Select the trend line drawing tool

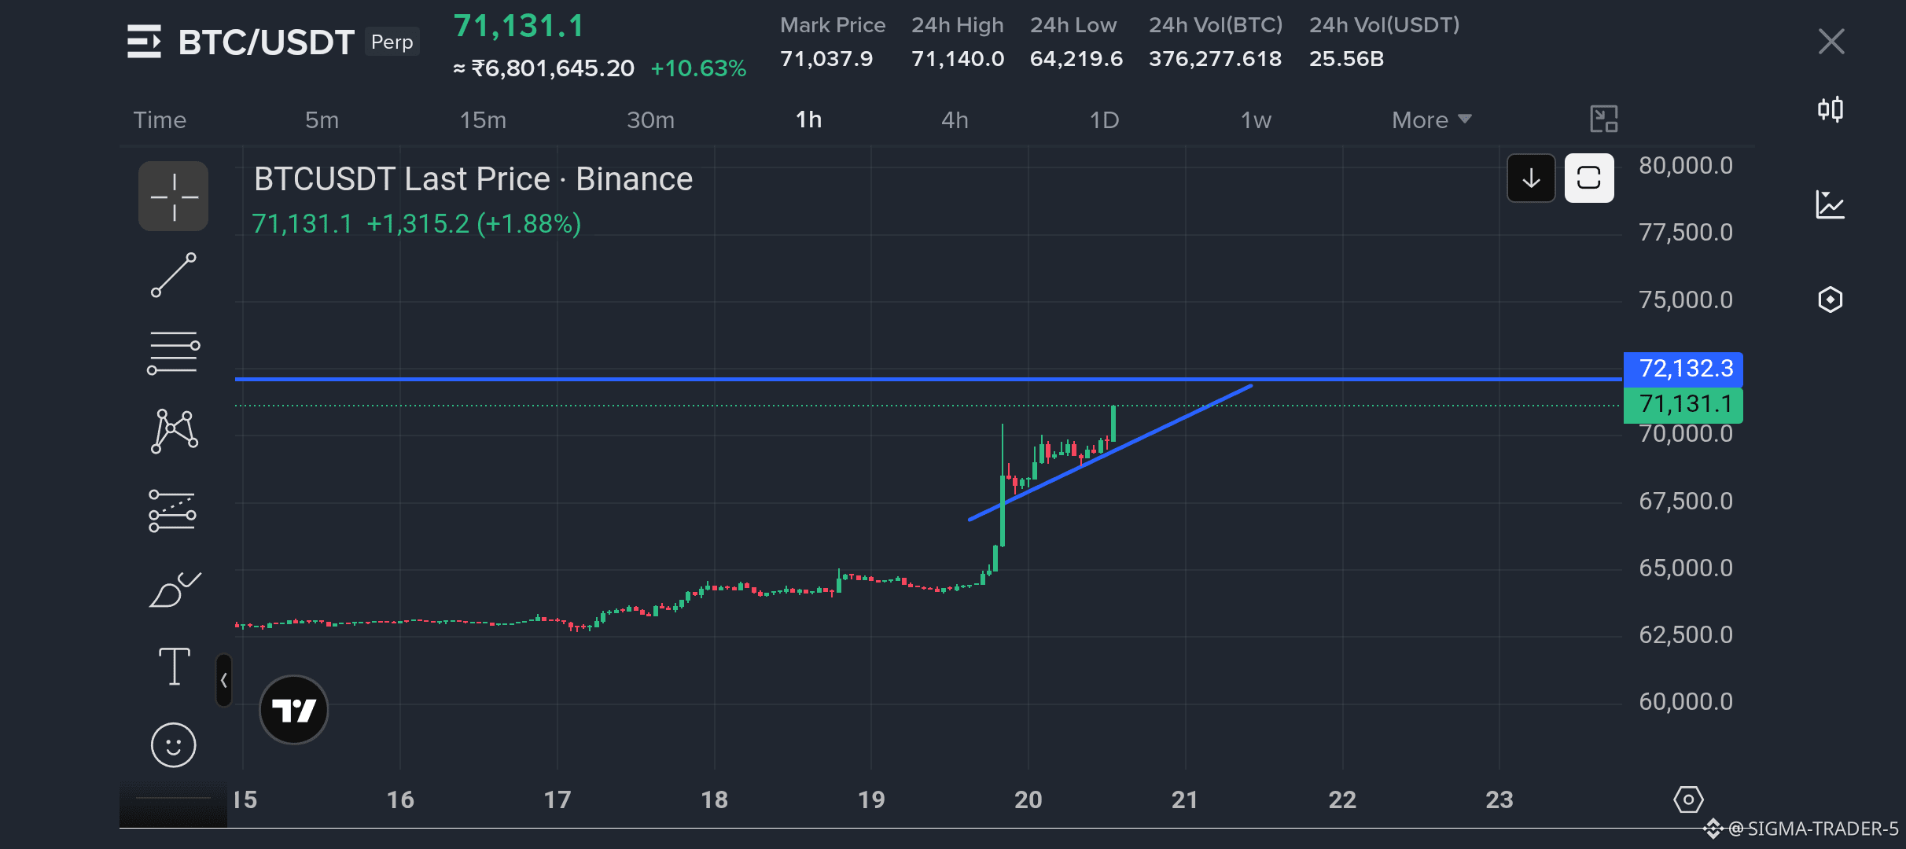point(174,275)
